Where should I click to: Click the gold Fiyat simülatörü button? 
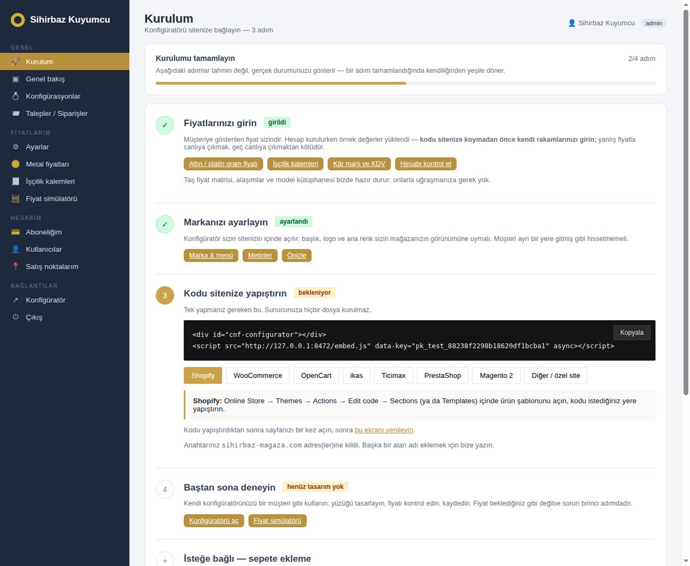point(278,520)
